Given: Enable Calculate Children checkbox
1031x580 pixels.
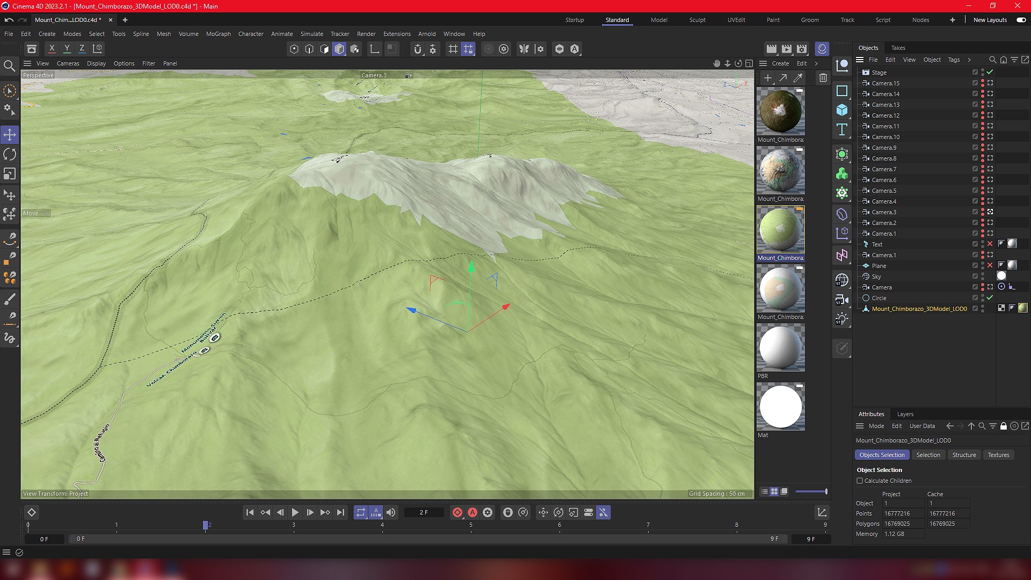Looking at the screenshot, I should click(860, 481).
